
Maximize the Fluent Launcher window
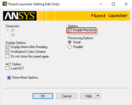[113, 4]
